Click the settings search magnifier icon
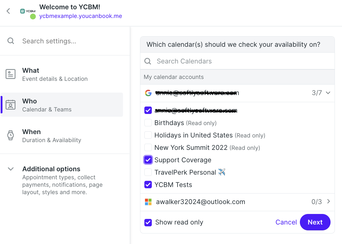This screenshot has width=342, height=244. click(11, 41)
